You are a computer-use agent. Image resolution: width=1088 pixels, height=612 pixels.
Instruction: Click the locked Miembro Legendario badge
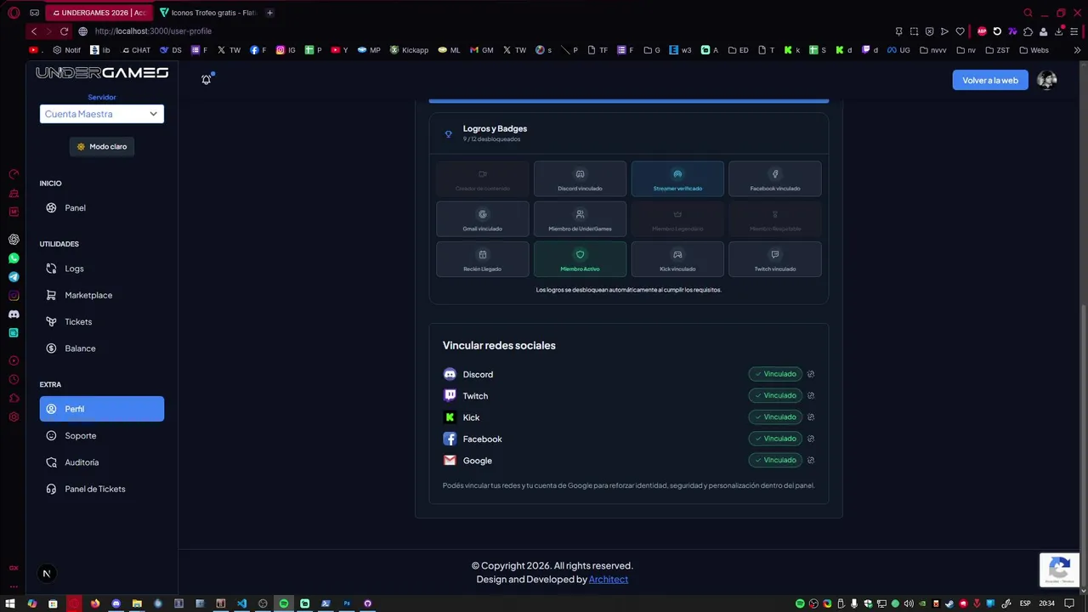(677, 219)
